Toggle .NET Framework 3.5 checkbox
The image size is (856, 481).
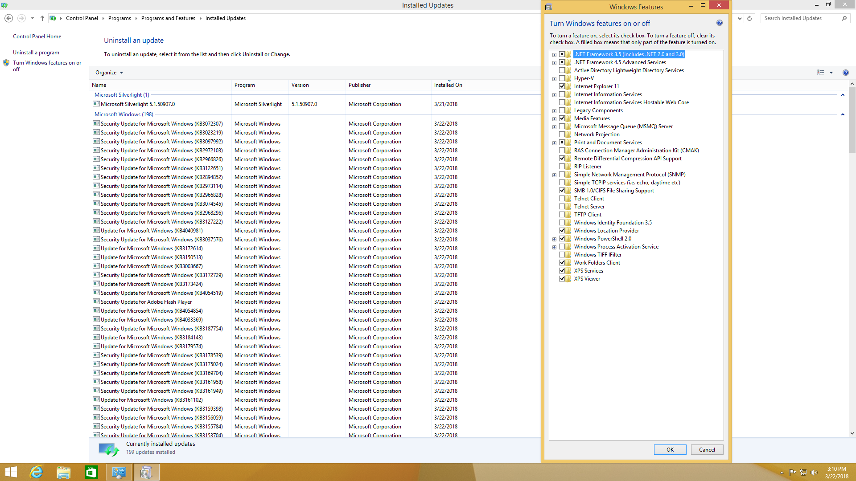pos(562,54)
